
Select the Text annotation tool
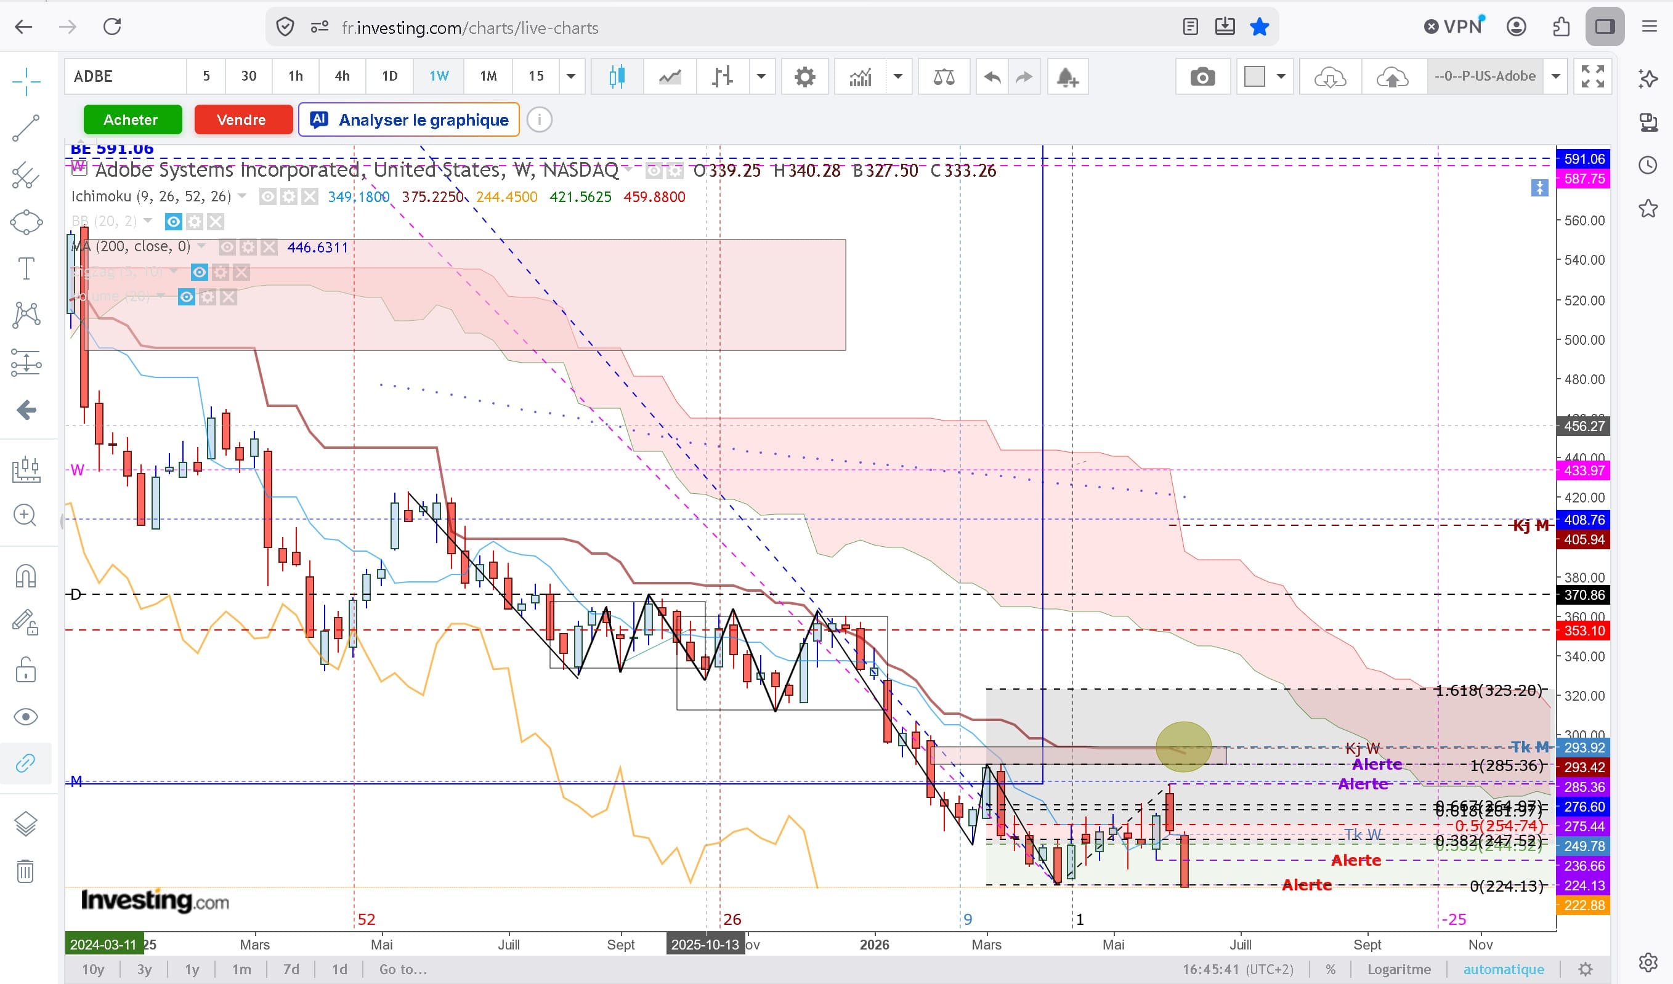pos(26,268)
